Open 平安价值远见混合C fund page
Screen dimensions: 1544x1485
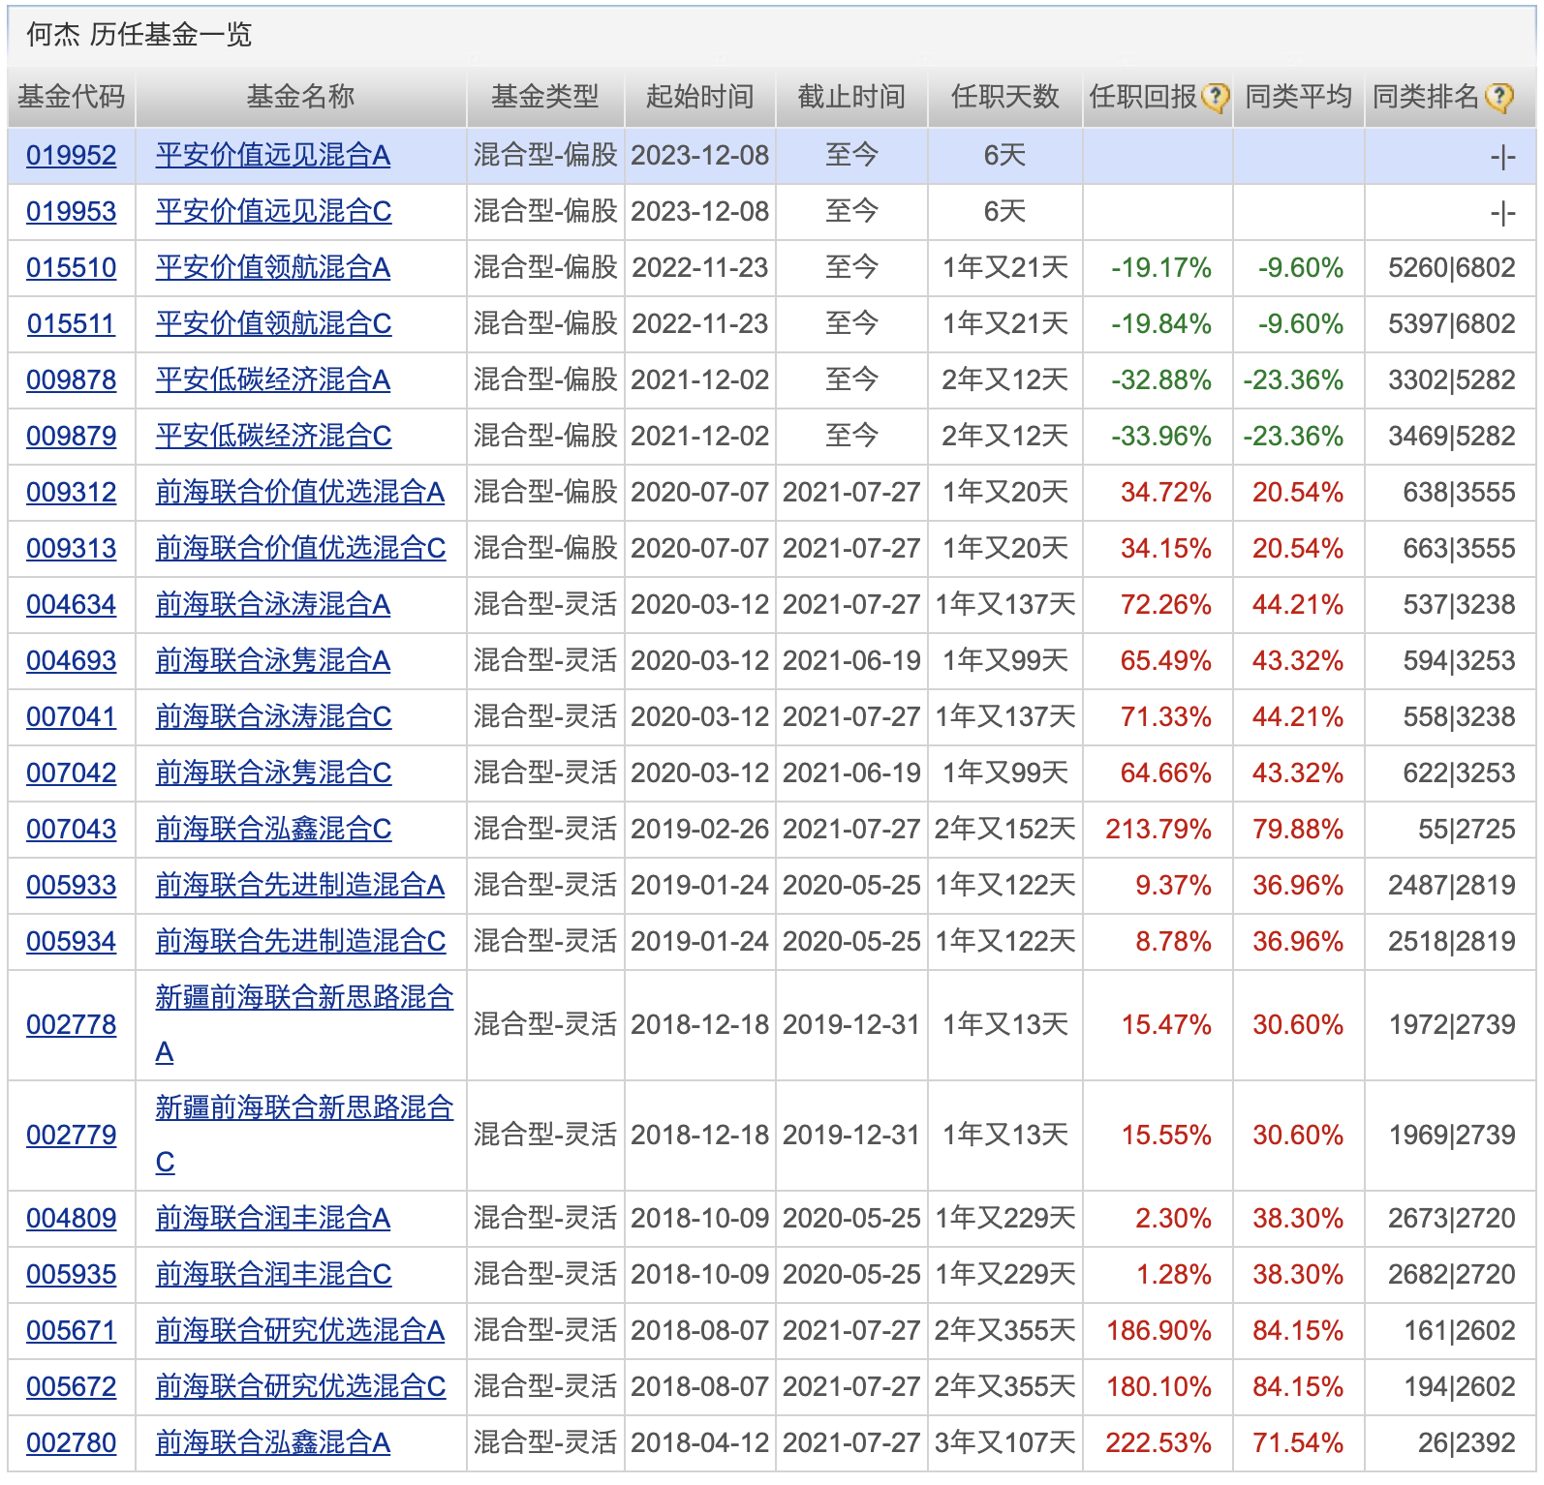(274, 212)
